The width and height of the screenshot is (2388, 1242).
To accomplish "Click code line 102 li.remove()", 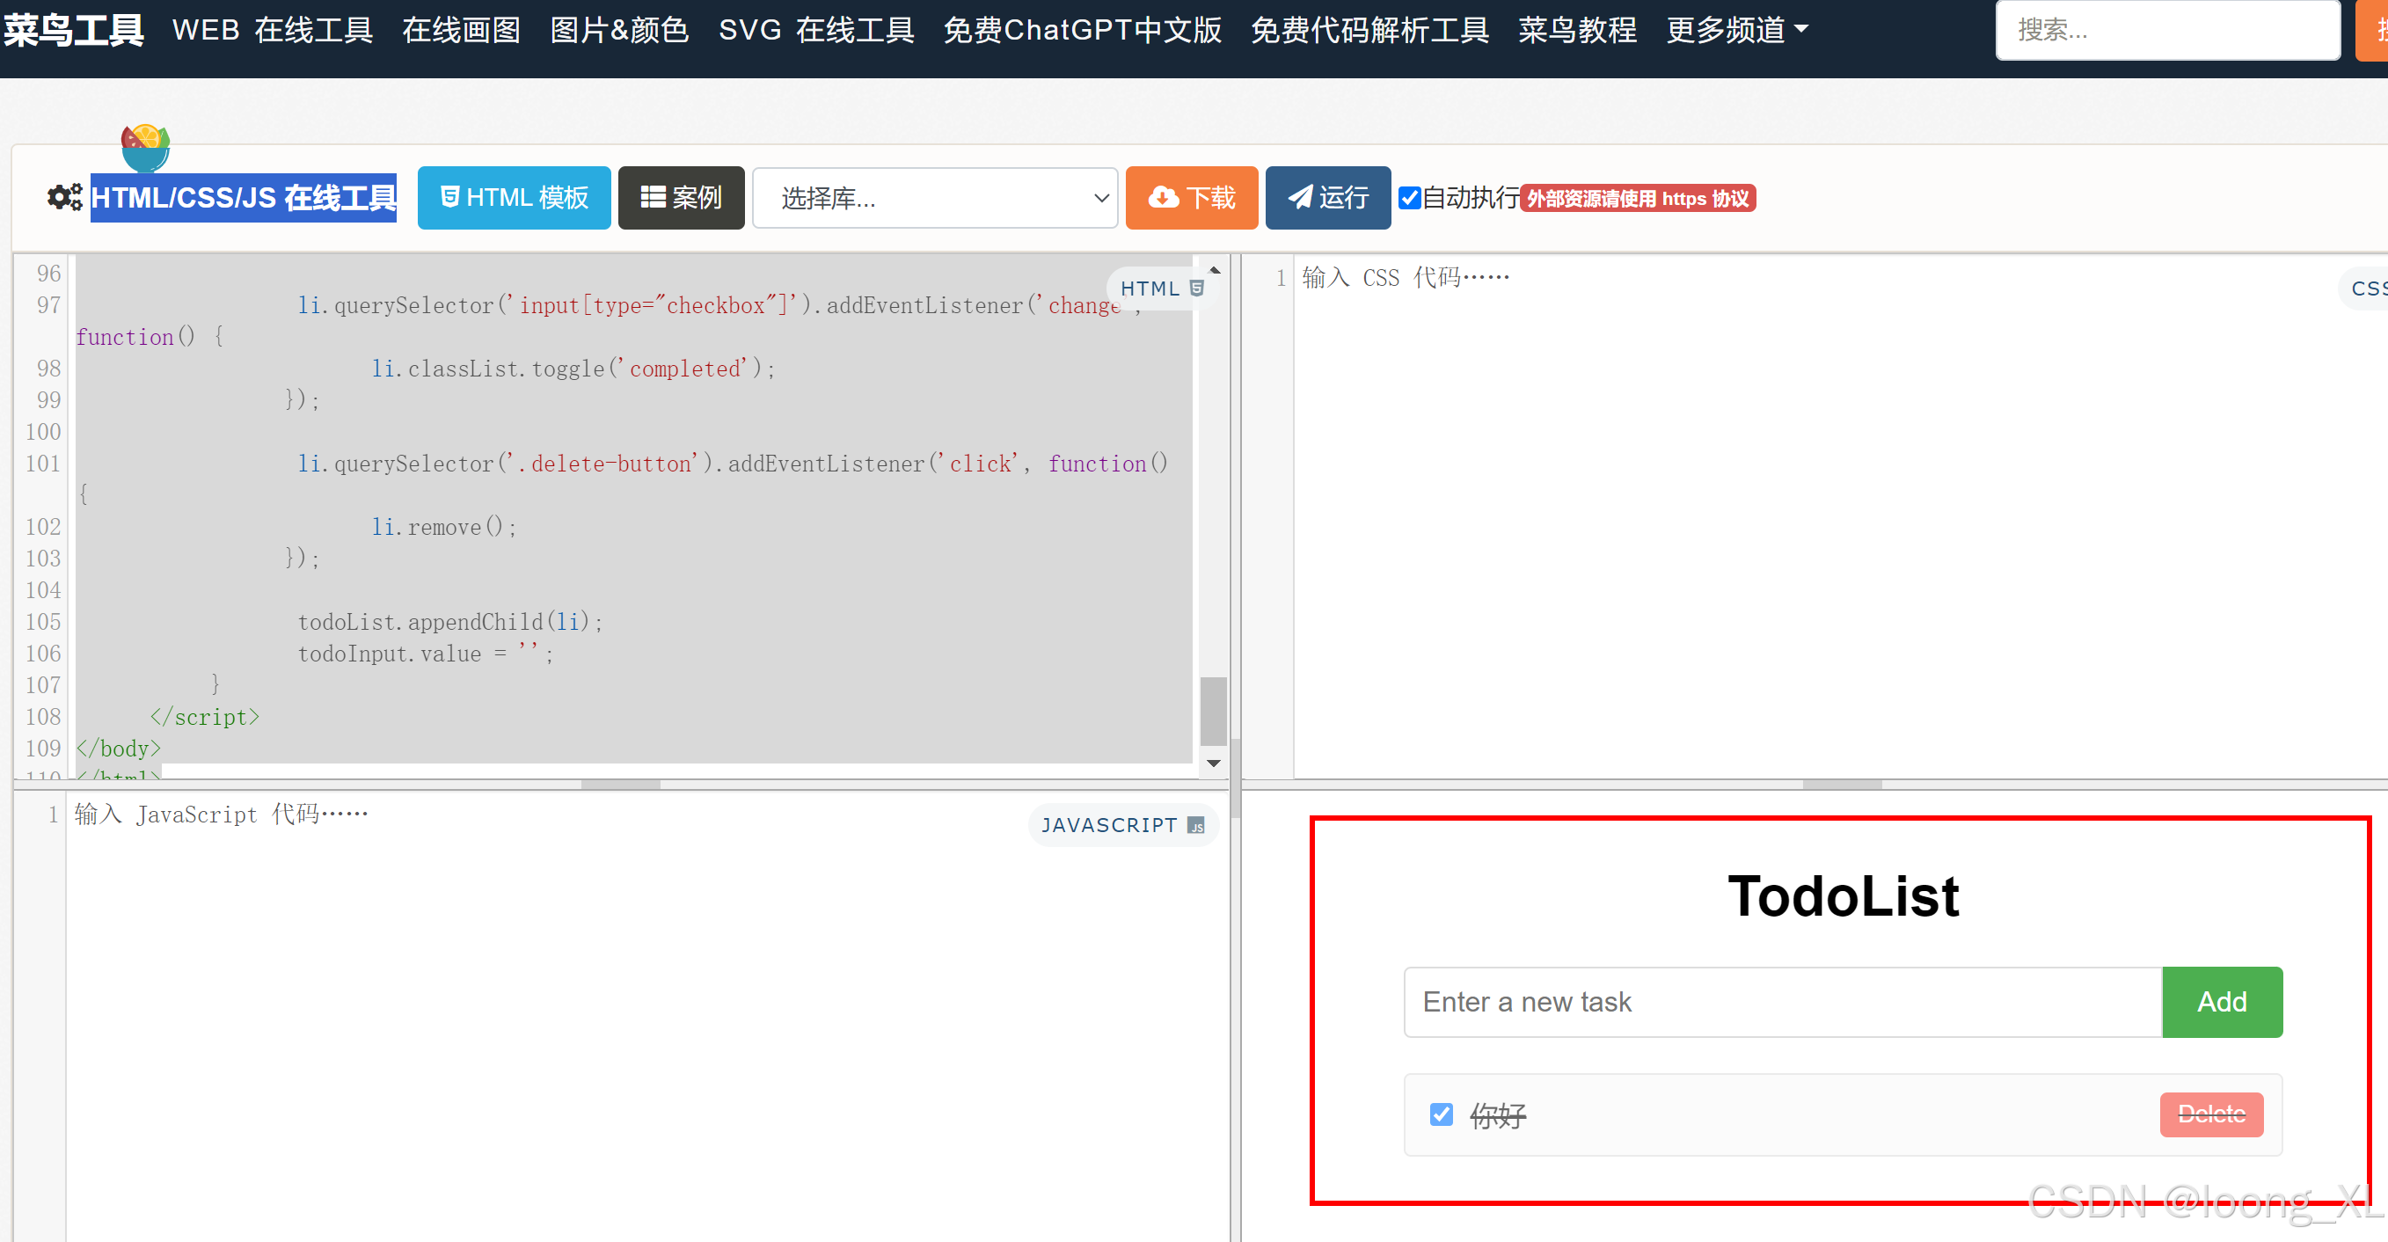I will [x=444, y=527].
